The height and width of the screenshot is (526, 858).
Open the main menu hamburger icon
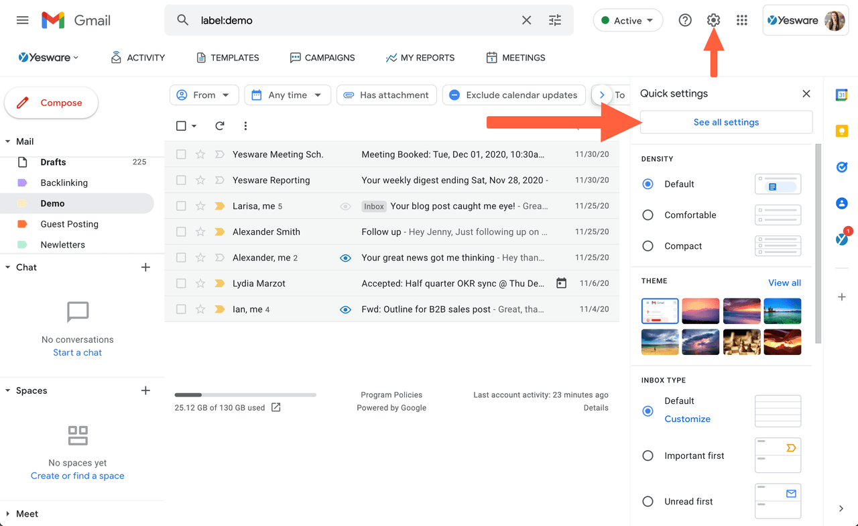(x=23, y=20)
